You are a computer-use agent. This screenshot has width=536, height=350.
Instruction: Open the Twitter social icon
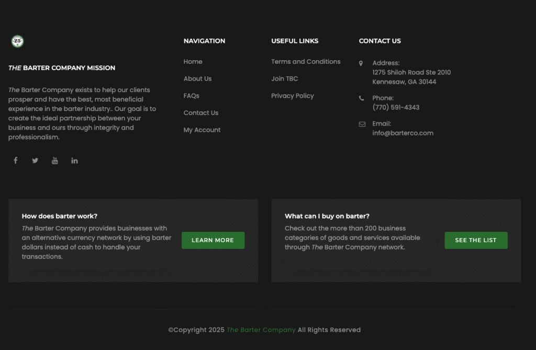(35, 161)
